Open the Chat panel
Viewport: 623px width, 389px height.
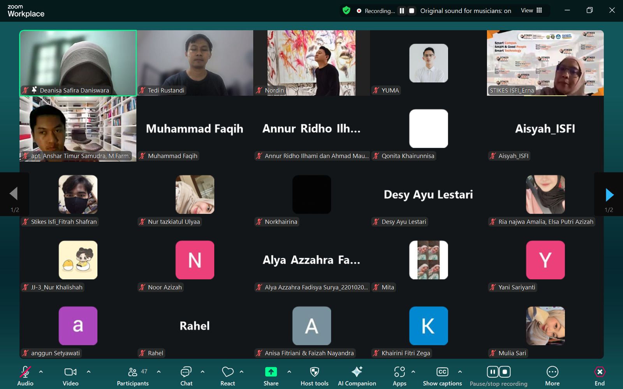(x=186, y=376)
